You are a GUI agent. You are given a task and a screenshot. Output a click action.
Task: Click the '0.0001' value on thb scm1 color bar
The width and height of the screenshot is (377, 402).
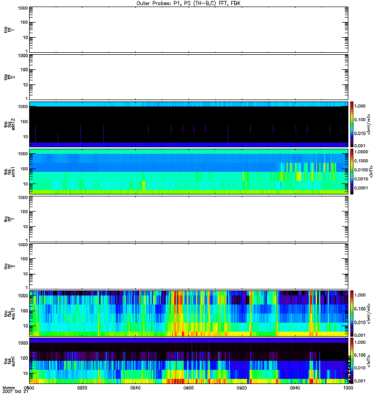click(x=361, y=188)
